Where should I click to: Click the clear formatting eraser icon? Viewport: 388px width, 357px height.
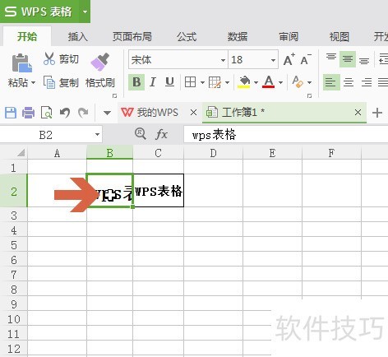click(298, 82)
